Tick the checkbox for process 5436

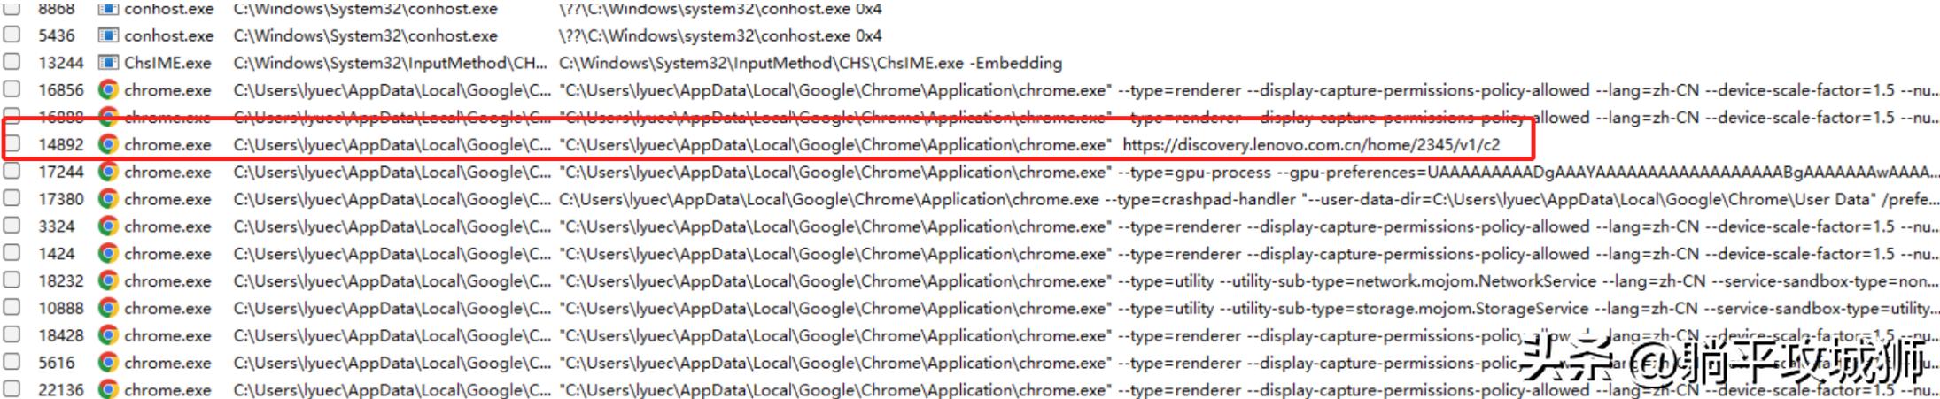tap(12, 35)
